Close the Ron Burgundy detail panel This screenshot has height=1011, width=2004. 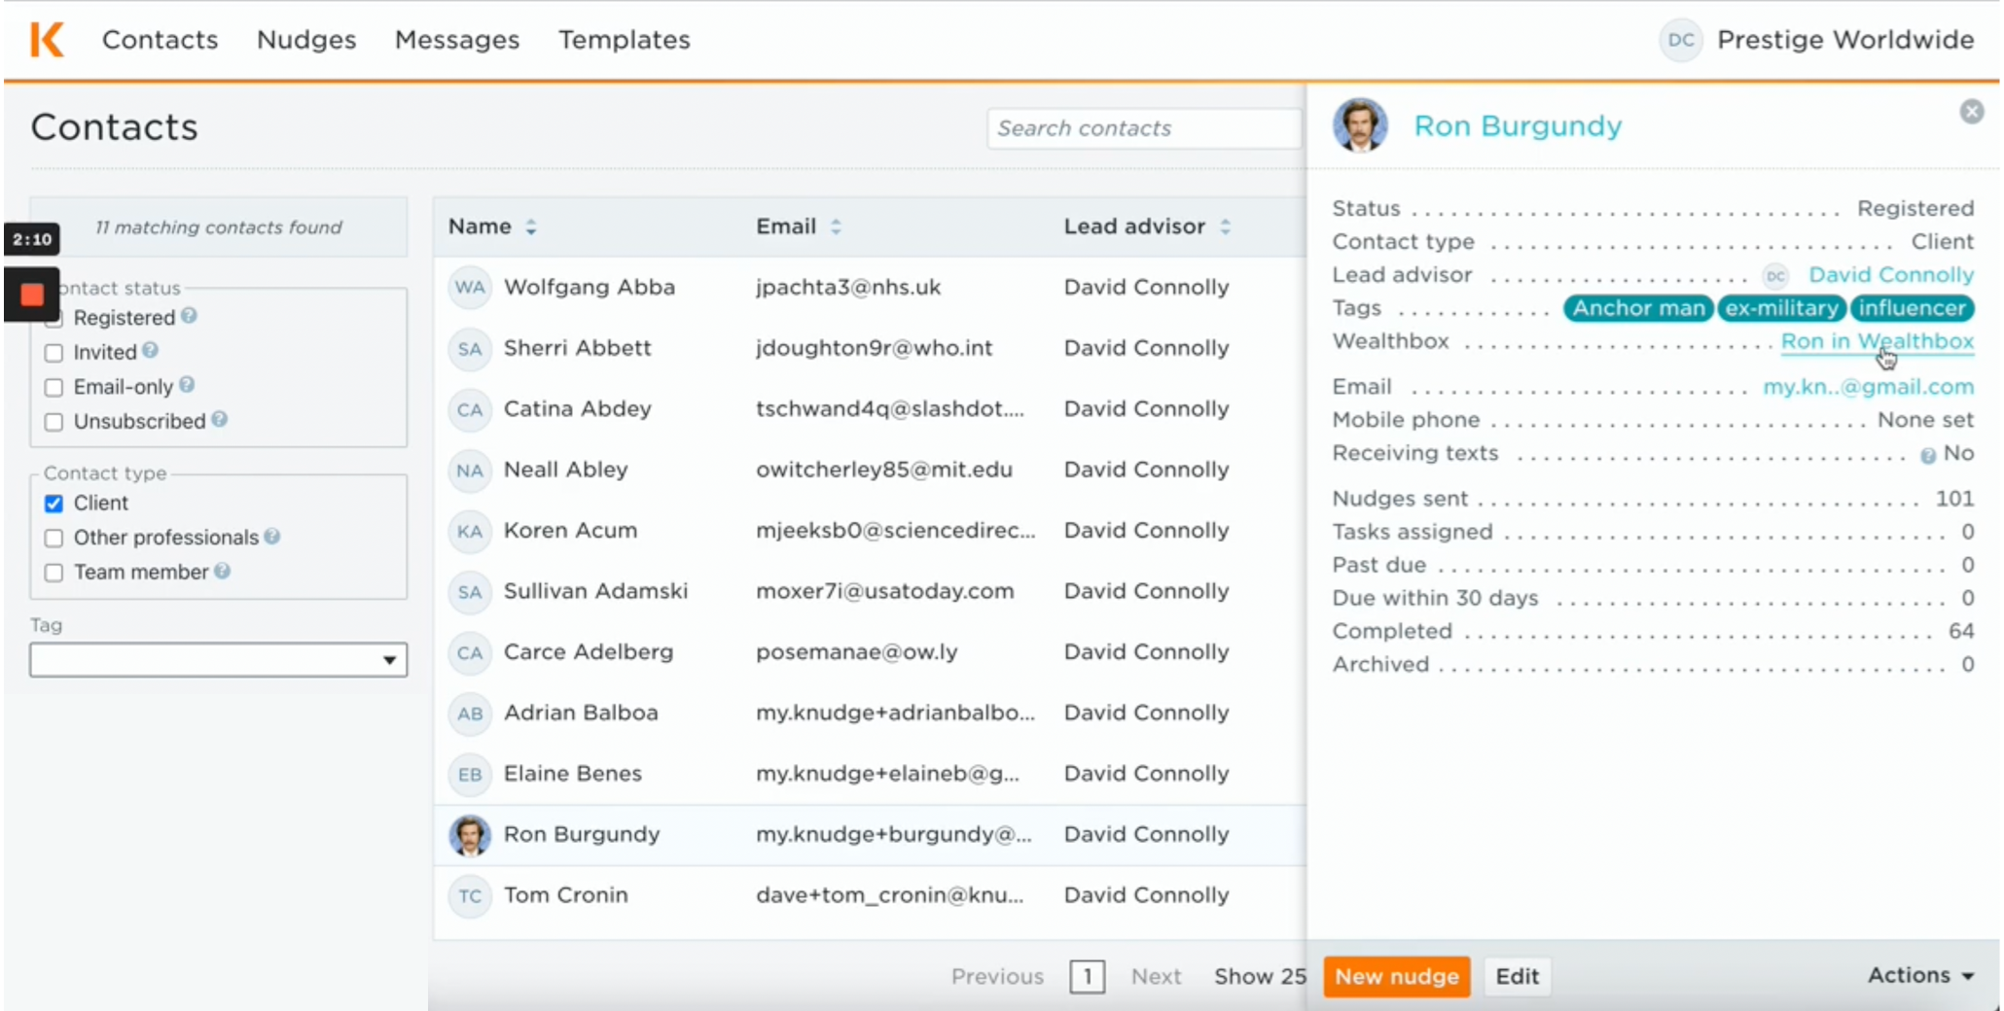pyautogui.click(x=1972, y=112)
